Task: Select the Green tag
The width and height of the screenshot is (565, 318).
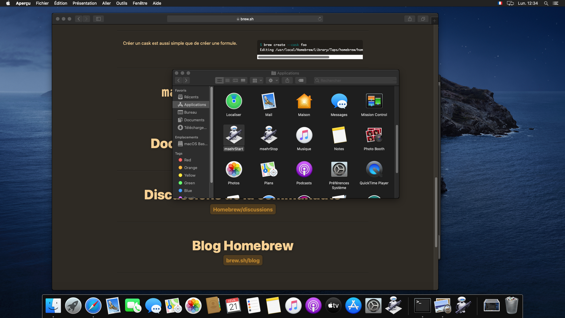Action: click(191, 183)
